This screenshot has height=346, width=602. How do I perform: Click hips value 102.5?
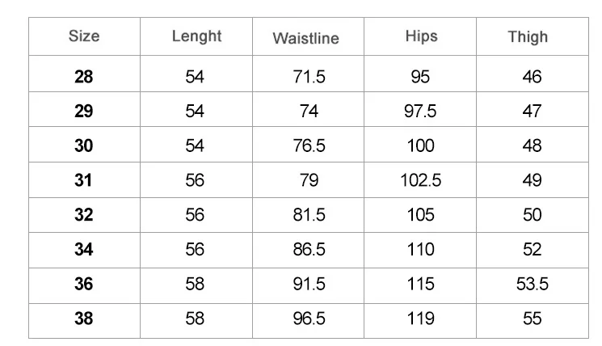pos(421,180)
